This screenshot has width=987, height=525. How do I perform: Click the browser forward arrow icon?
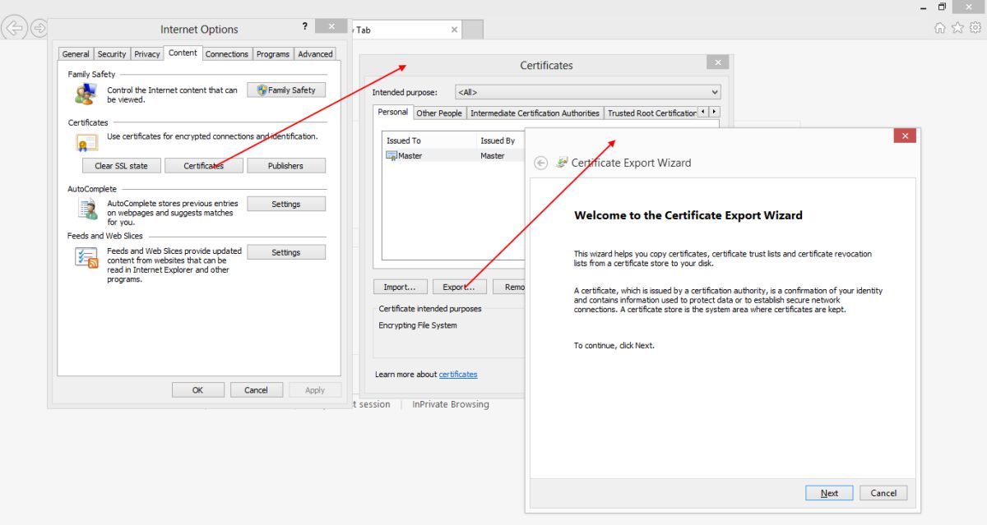[39, 29]
